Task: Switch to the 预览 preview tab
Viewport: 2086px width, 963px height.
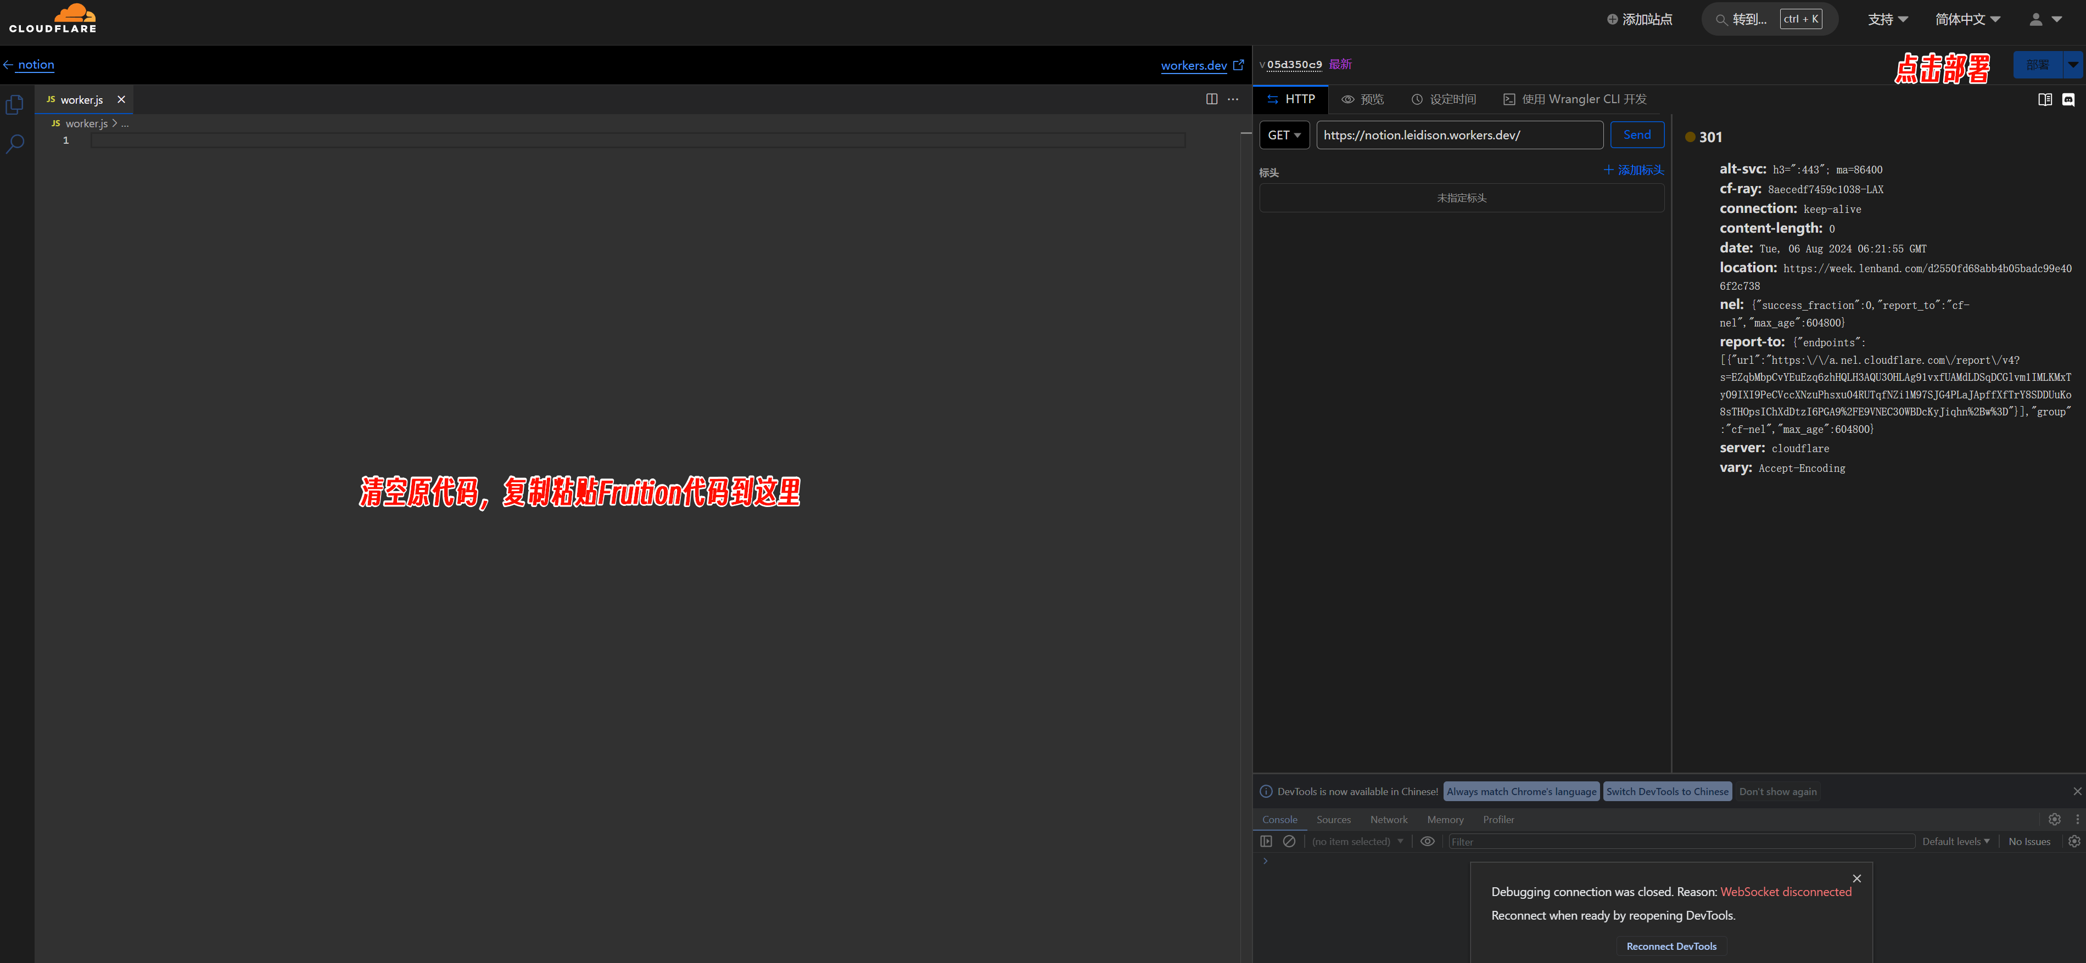Action: pyautogui.click(x=1363, y=99)
